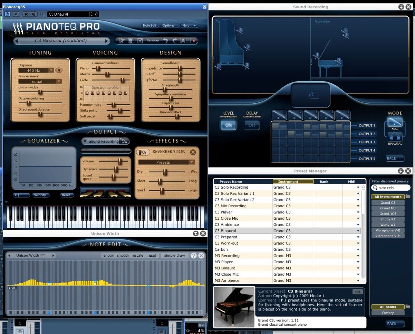Sort presets by Instrument column header
Screen dimensions: 415x334
(x=293, y=181)
